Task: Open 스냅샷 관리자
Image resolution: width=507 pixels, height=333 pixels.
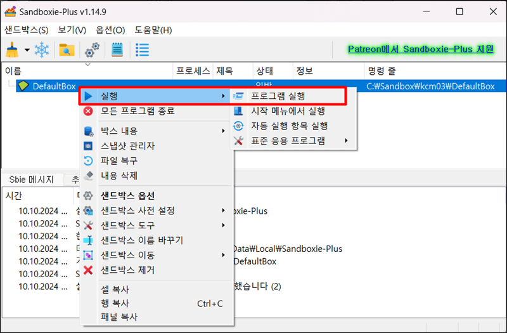Action: [156, 146]
